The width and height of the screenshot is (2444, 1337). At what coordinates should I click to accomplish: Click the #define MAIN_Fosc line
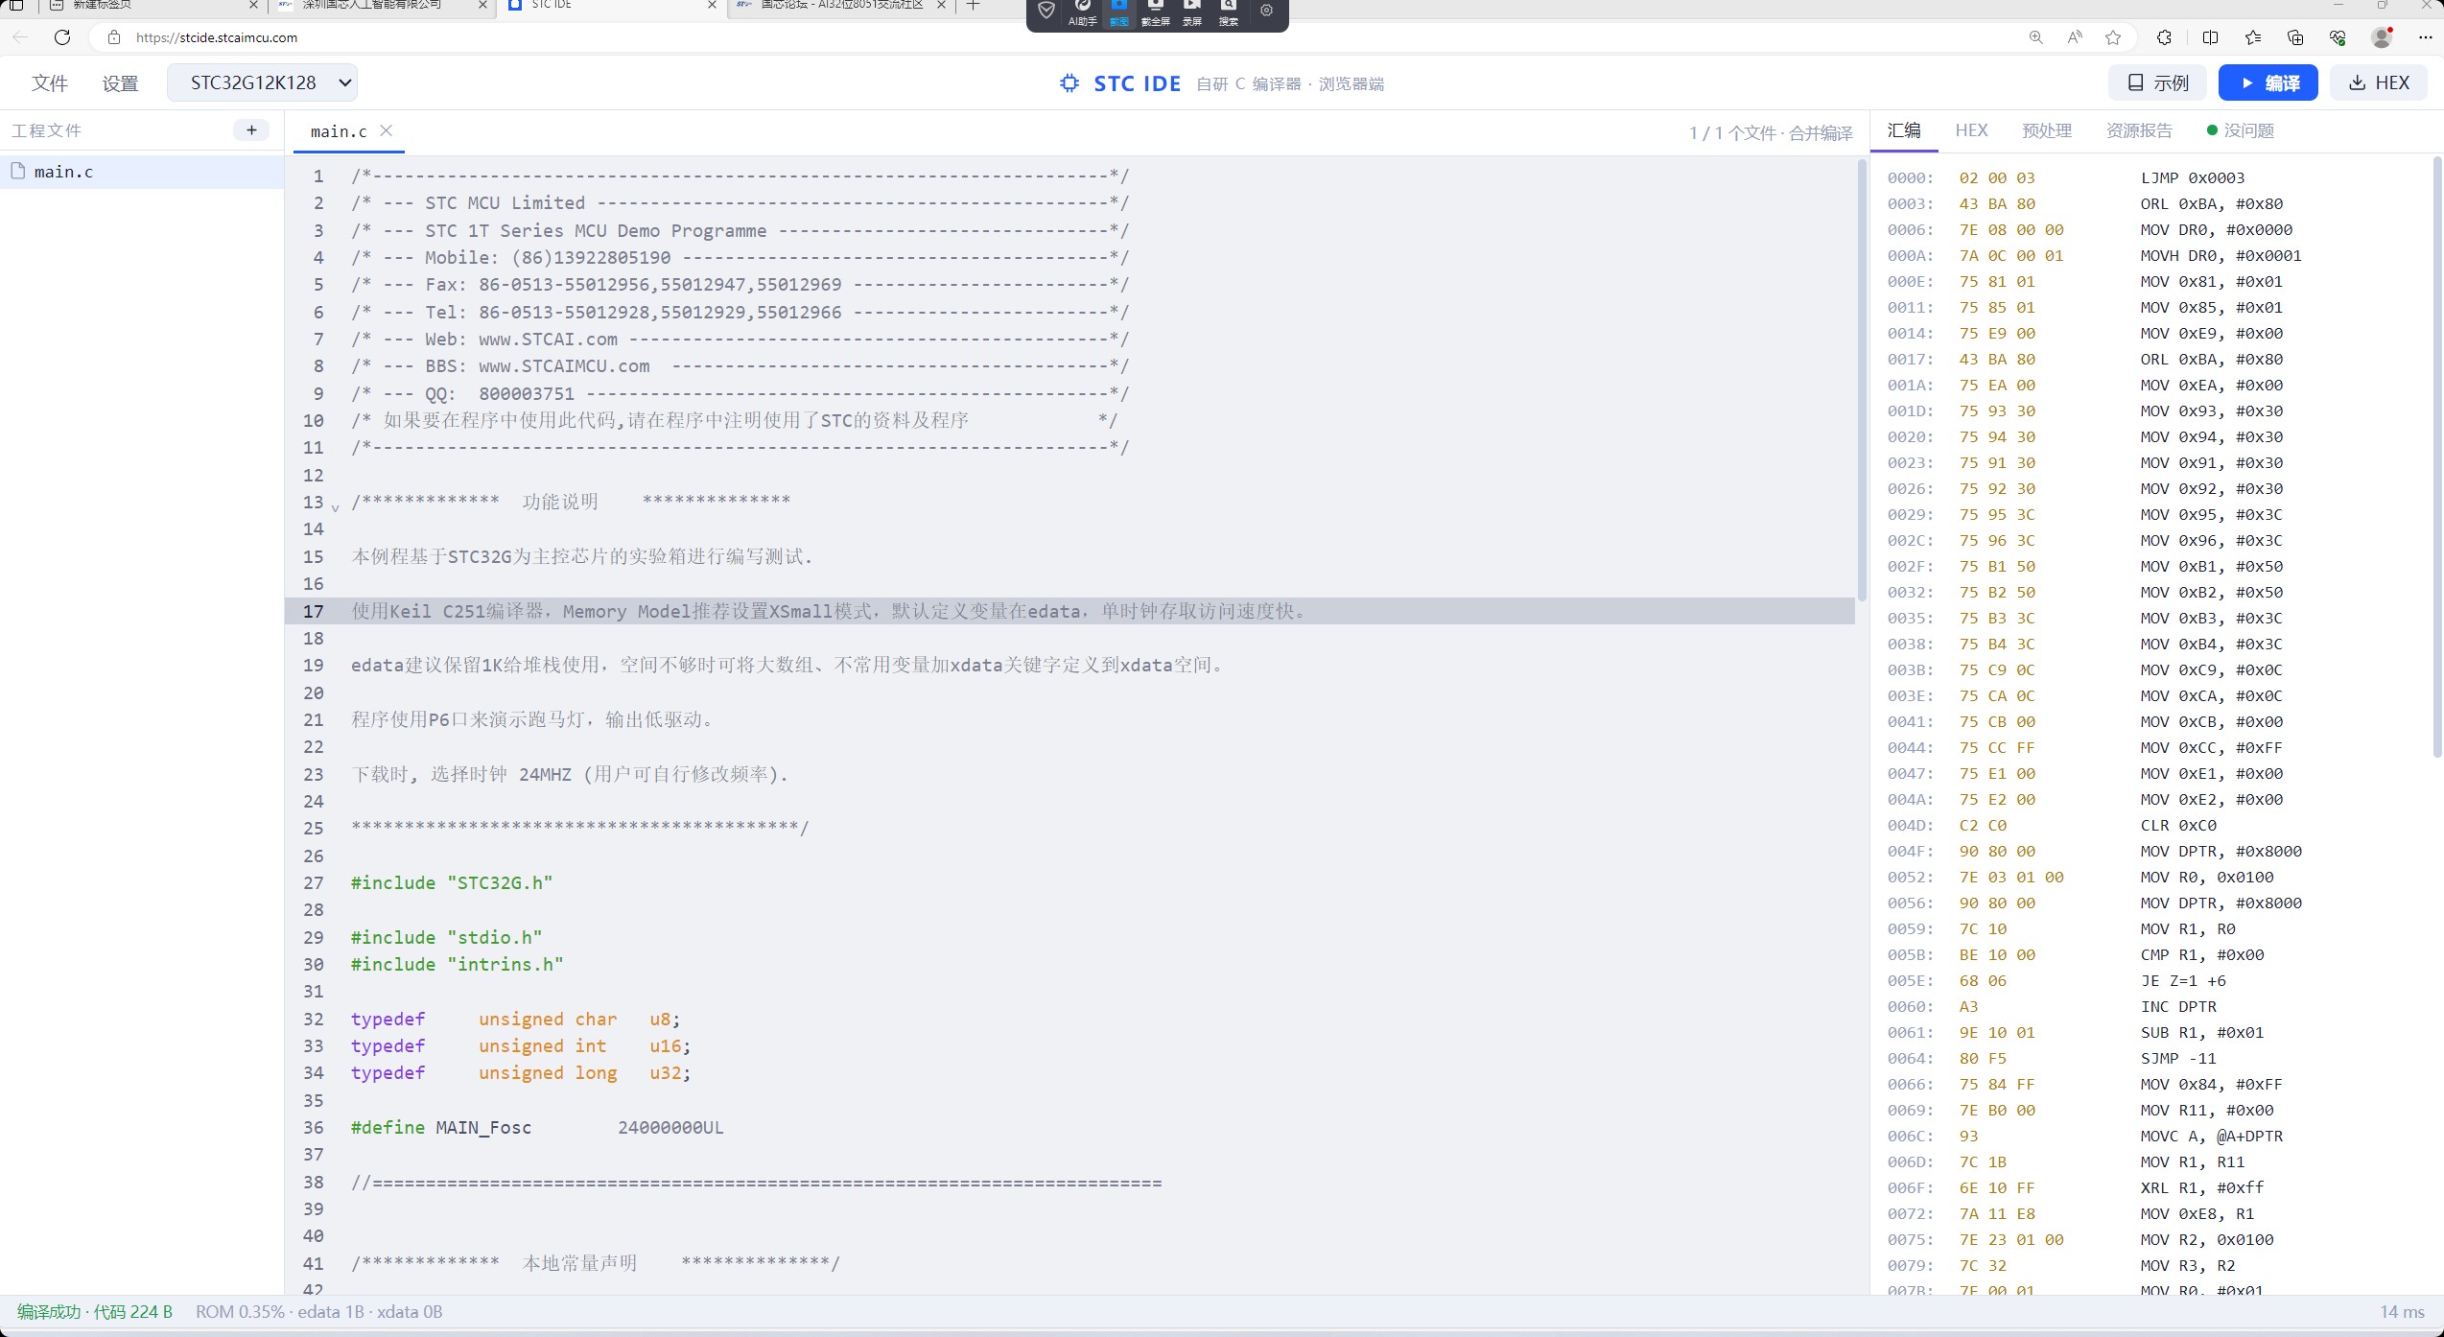537,1127
